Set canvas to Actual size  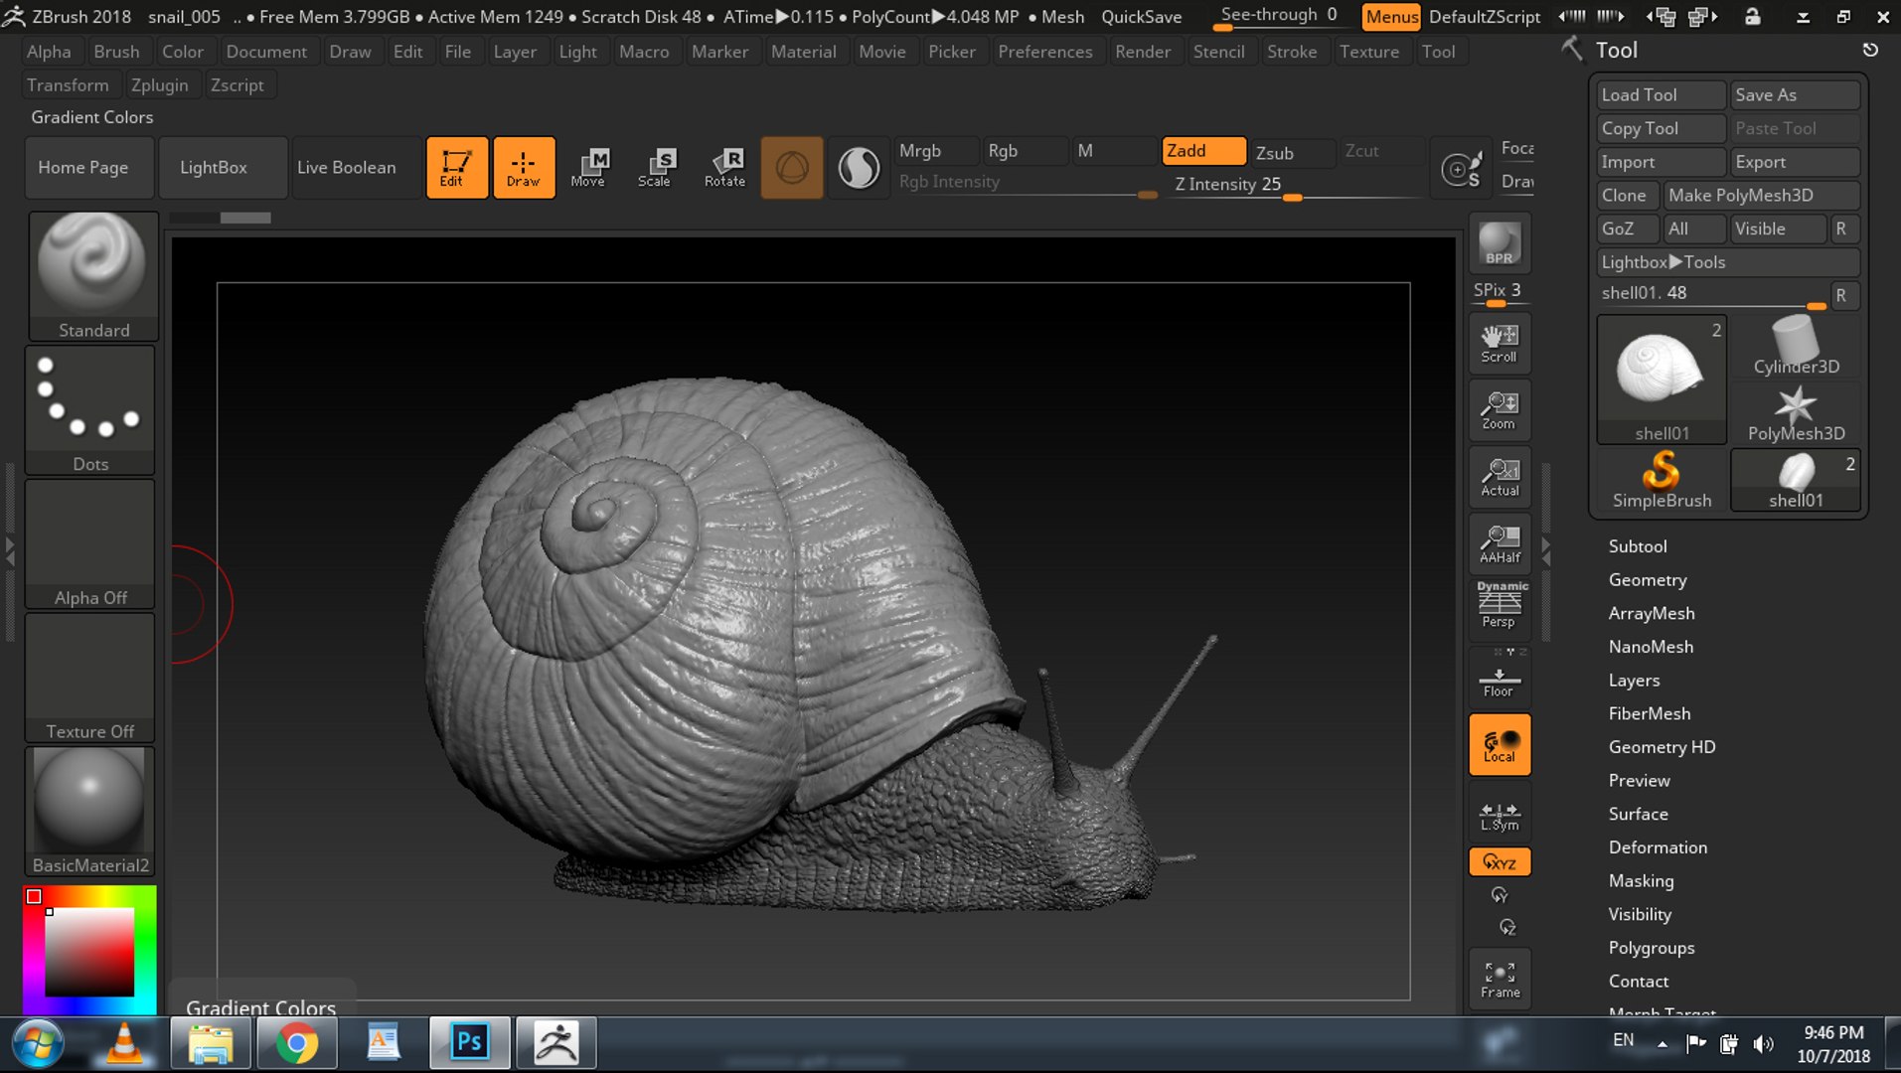click(1500, 476)
